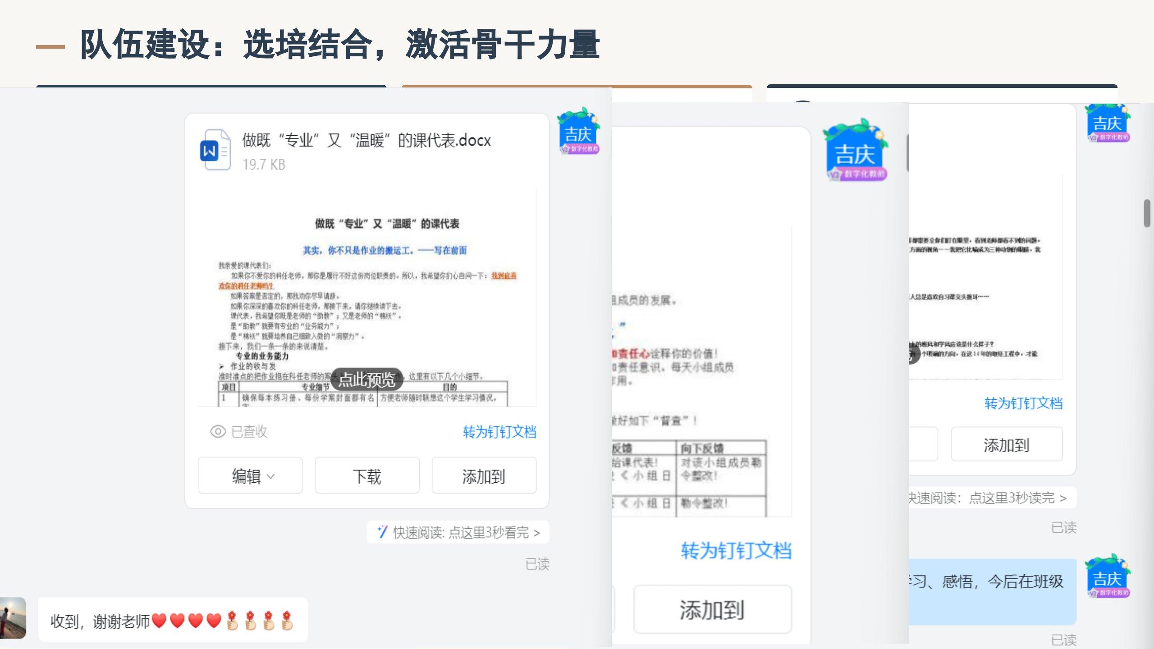Click 添加到 button in right panel
Screen dimensions: 1154x649
click(1007, 445)
